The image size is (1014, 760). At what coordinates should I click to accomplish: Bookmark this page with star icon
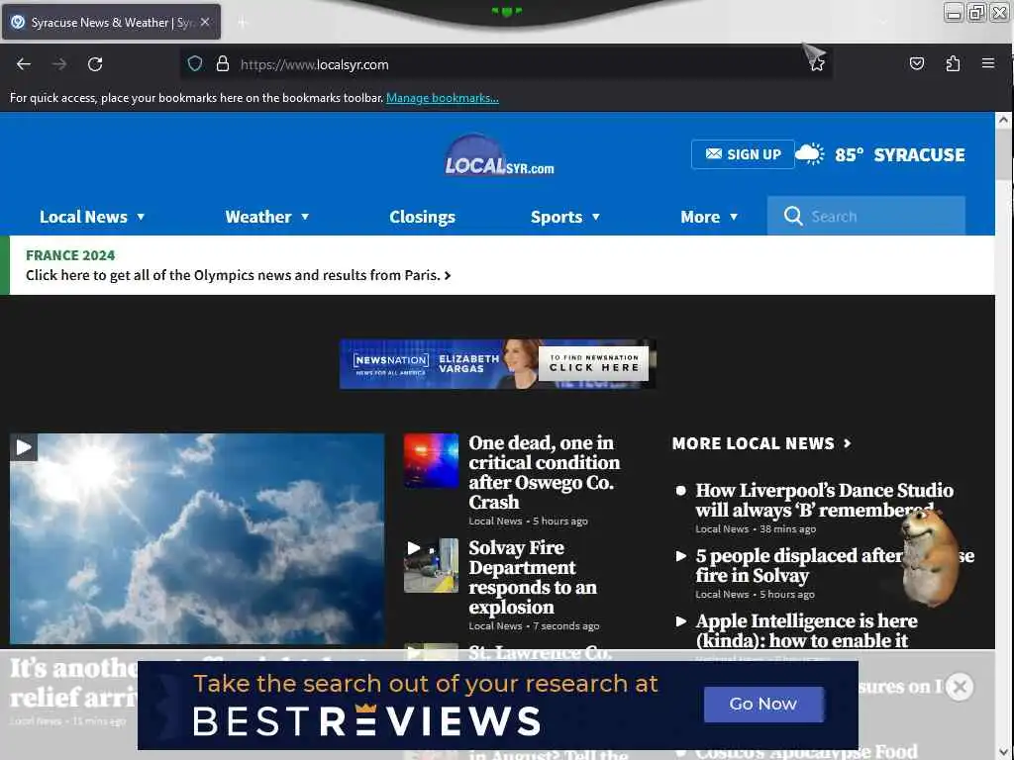click(x=817, y=64)
